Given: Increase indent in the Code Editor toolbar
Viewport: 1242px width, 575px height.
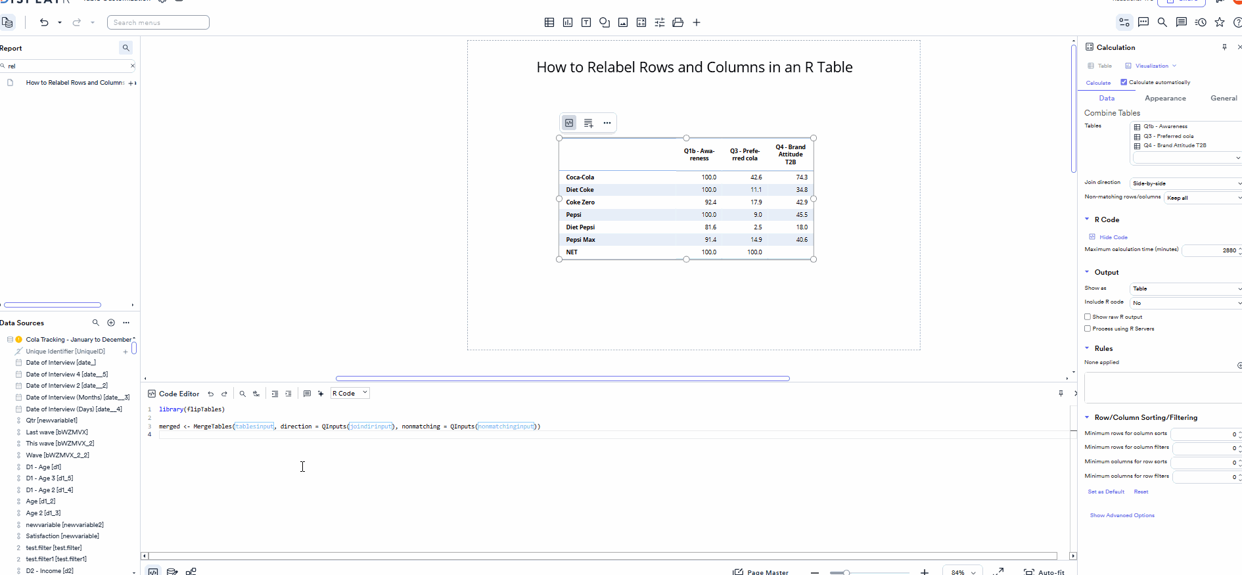Looking at the screenshot, I should pyautogui.click(x=288, y=394).
